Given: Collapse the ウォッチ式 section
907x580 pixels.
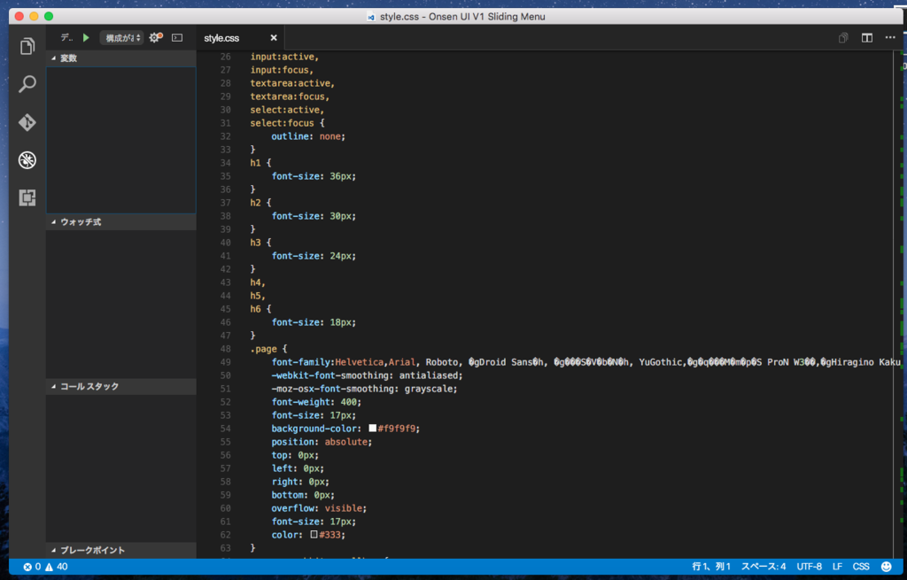Looking at the screenshot, I should click(x=121, y=222).
